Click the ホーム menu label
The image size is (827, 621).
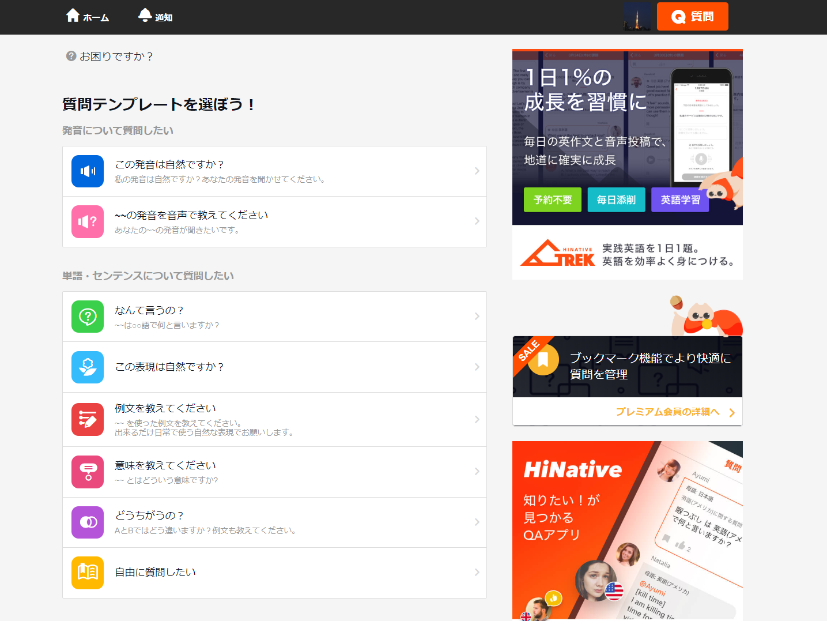click(96, 18)
